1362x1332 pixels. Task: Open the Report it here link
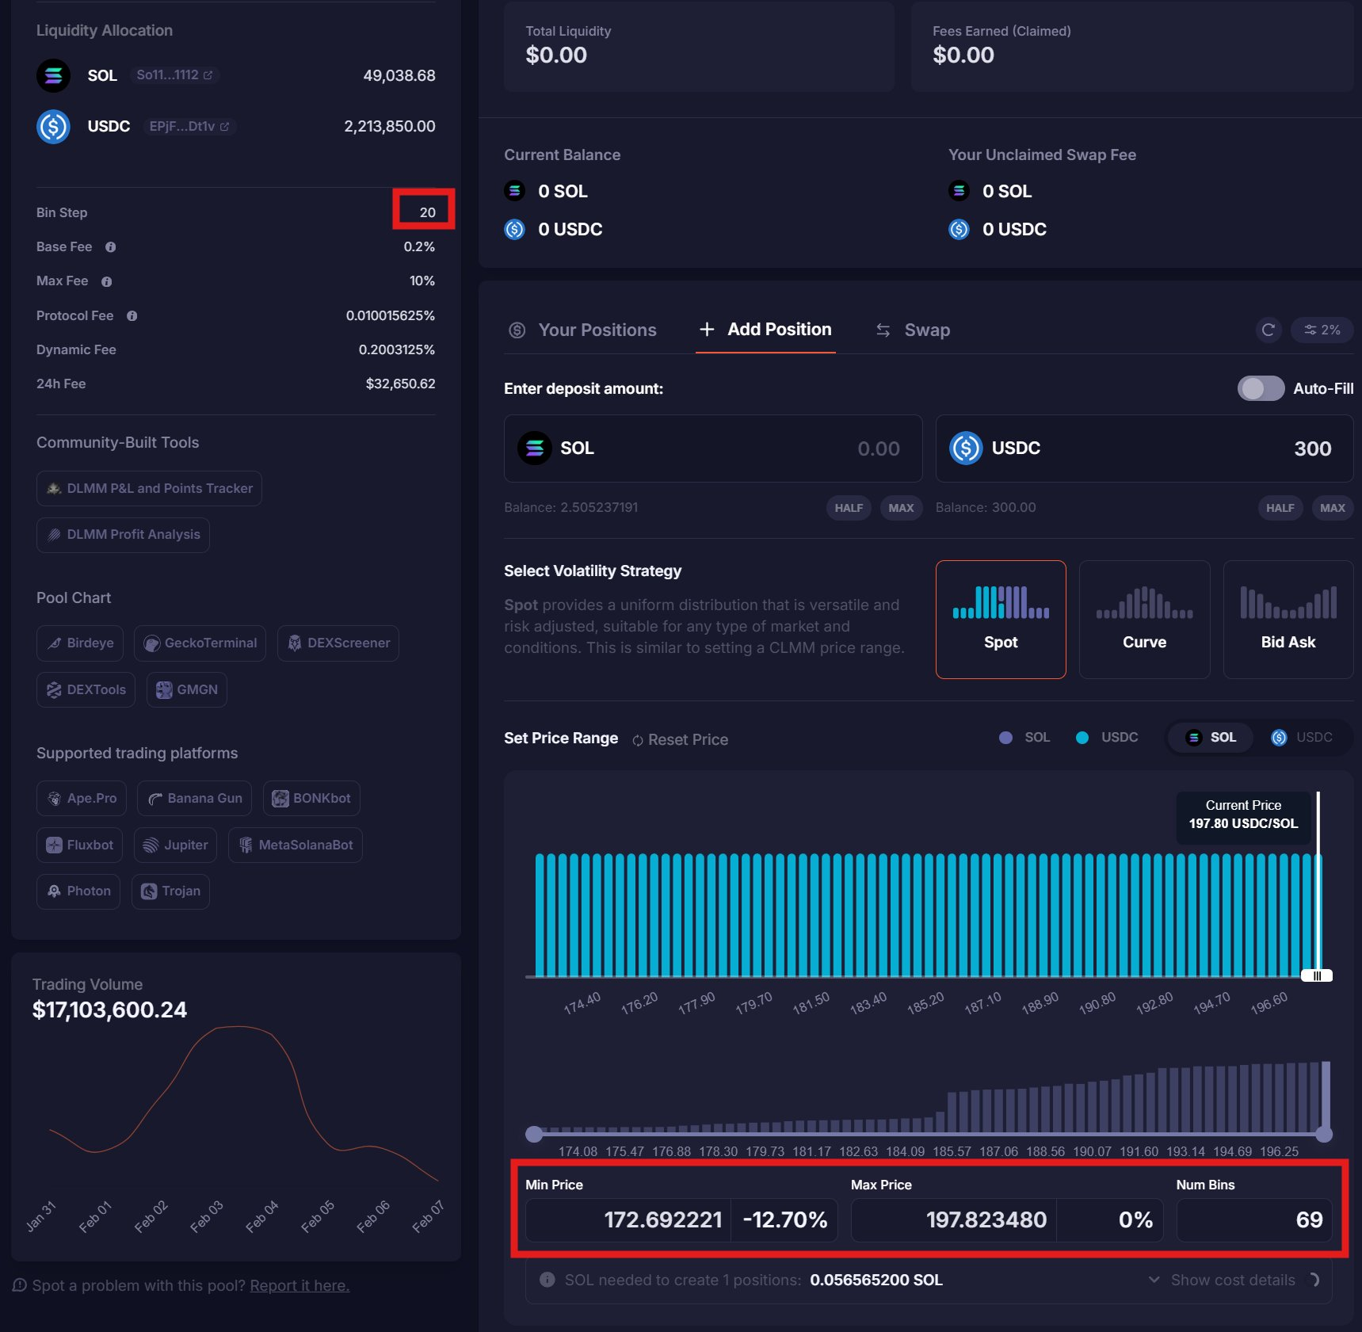299,1285
